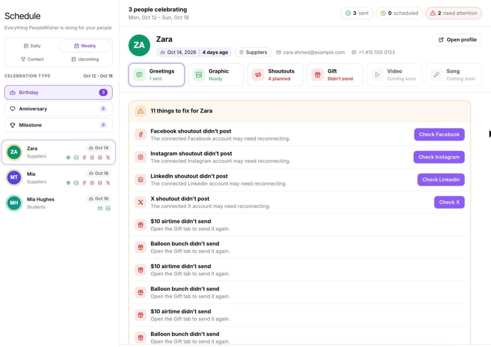Screen dimensions: 491x347
Task: Select Mia from Suppliers in list
Action: [x=58, y=177]
